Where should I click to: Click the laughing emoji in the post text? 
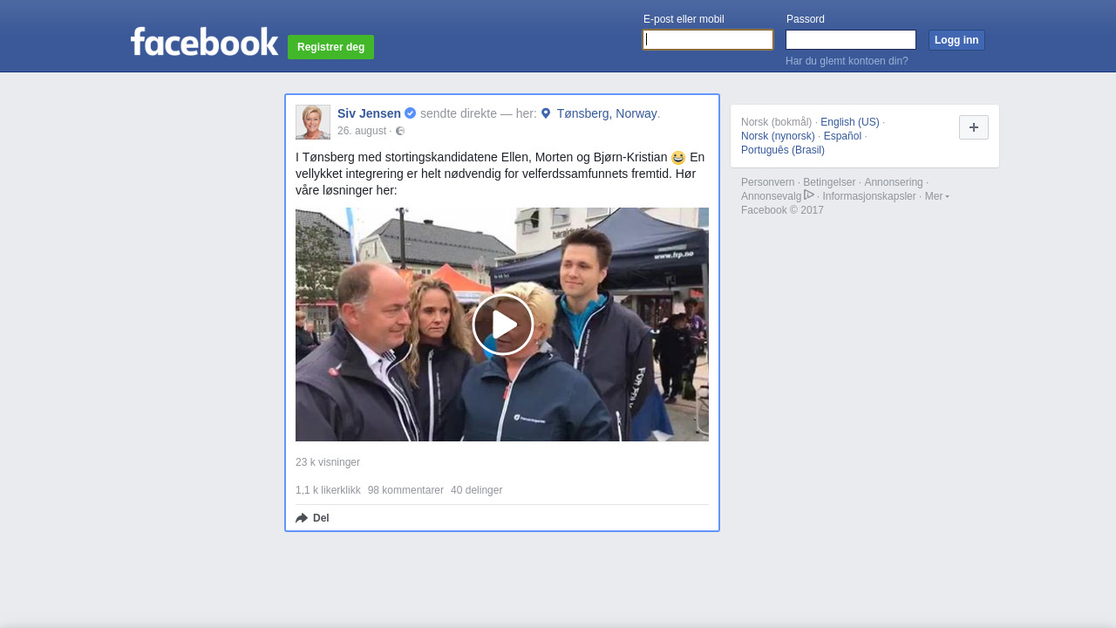click(678, 158)
